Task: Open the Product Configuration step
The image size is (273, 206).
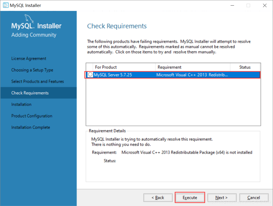Action: 32,116
